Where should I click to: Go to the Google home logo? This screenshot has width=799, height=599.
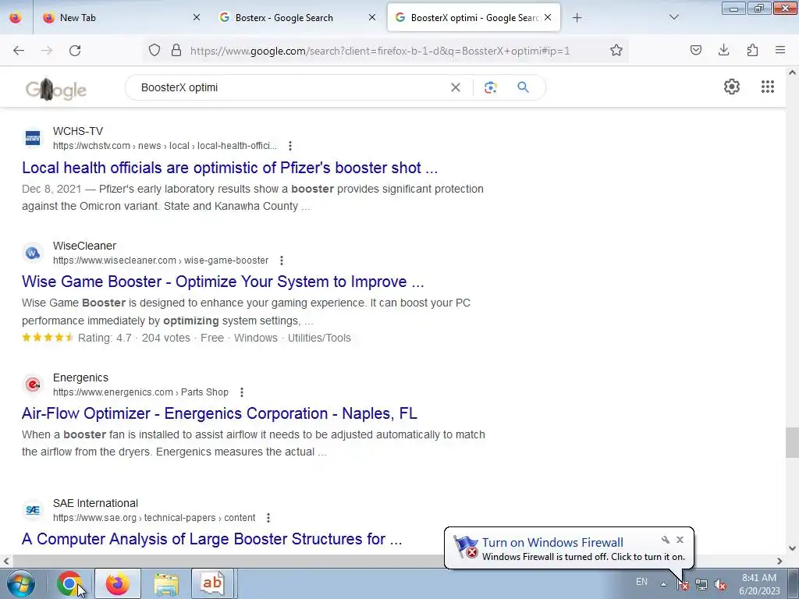55,90
